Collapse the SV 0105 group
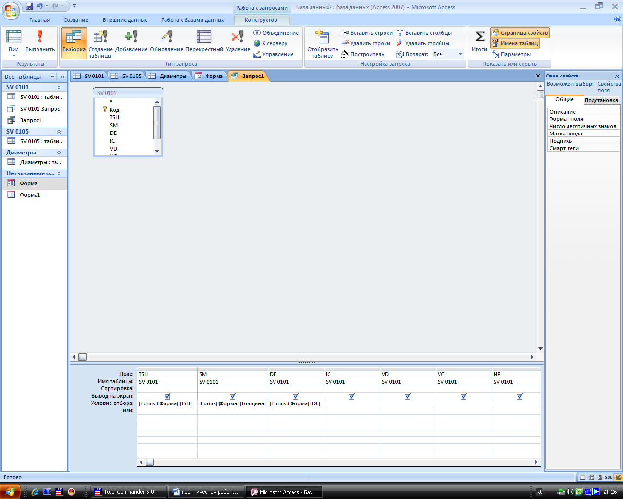Viewport: 623px width, 499px height. pos(59,132)
